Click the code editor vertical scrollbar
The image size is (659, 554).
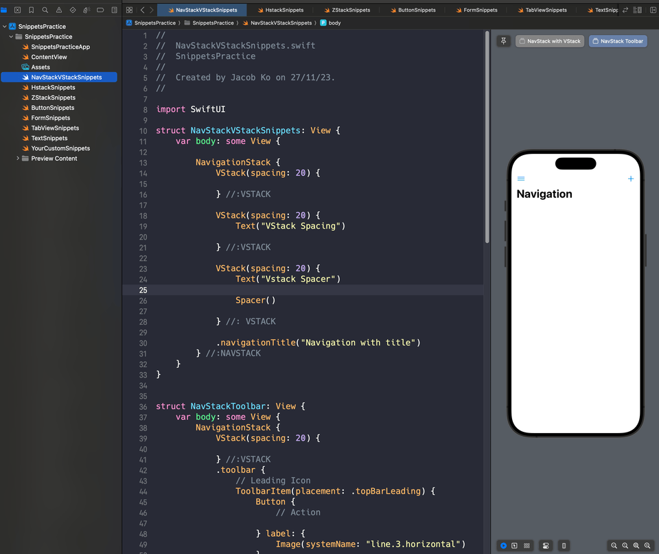[487, 137]
